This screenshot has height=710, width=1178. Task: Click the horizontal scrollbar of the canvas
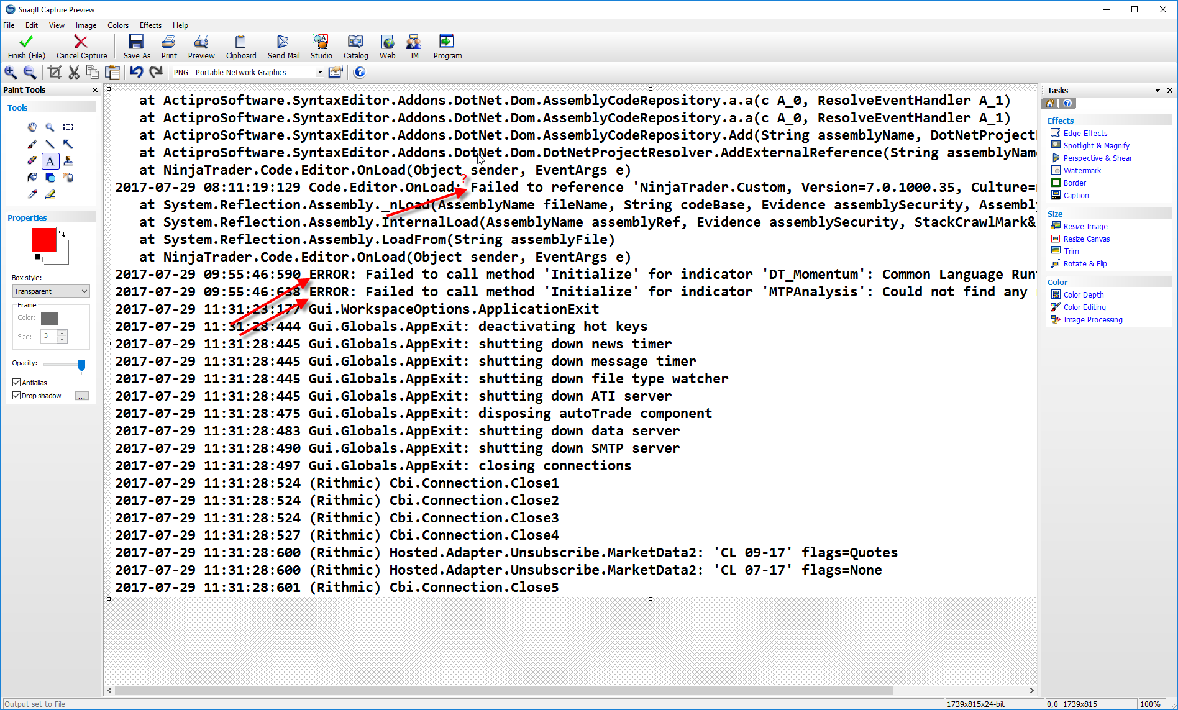coord(504,690)
